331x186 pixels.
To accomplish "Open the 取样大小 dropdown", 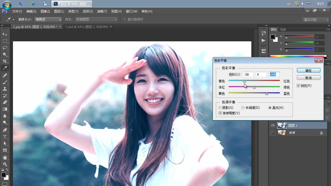I will click(x=48, y=19).
